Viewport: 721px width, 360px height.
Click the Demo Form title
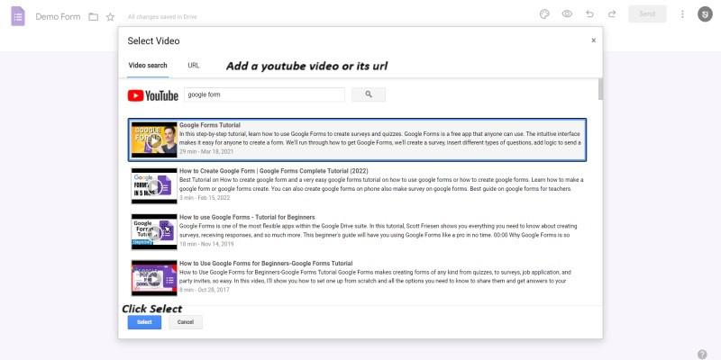(x=58, y=16)
